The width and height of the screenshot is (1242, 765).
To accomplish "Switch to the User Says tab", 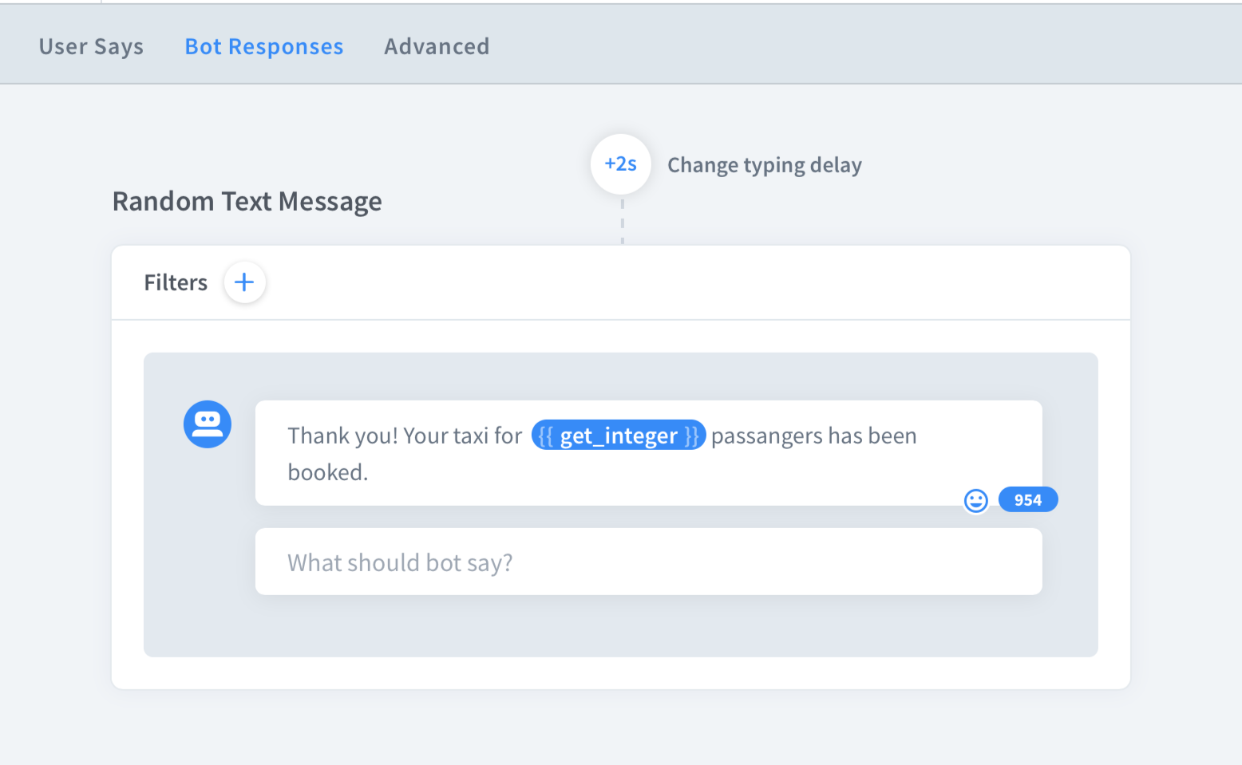I will 91,46.
